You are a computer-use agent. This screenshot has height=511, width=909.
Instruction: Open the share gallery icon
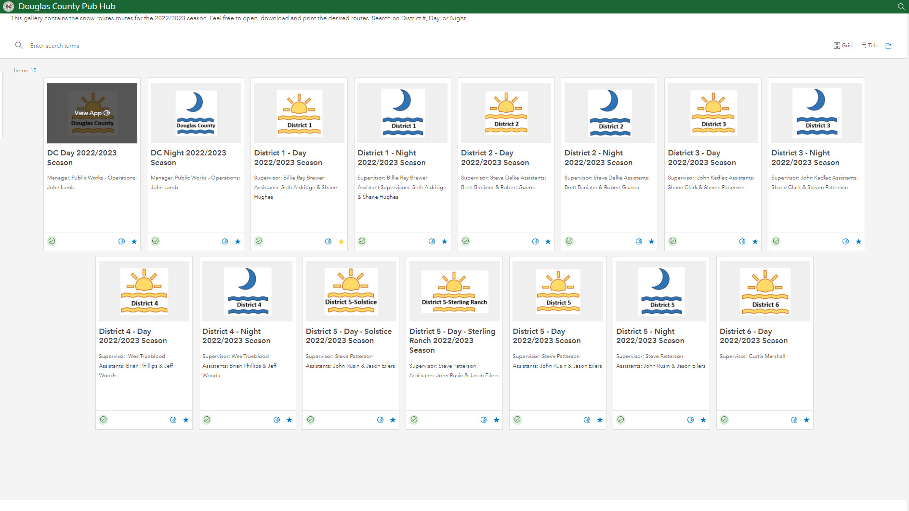889,46
